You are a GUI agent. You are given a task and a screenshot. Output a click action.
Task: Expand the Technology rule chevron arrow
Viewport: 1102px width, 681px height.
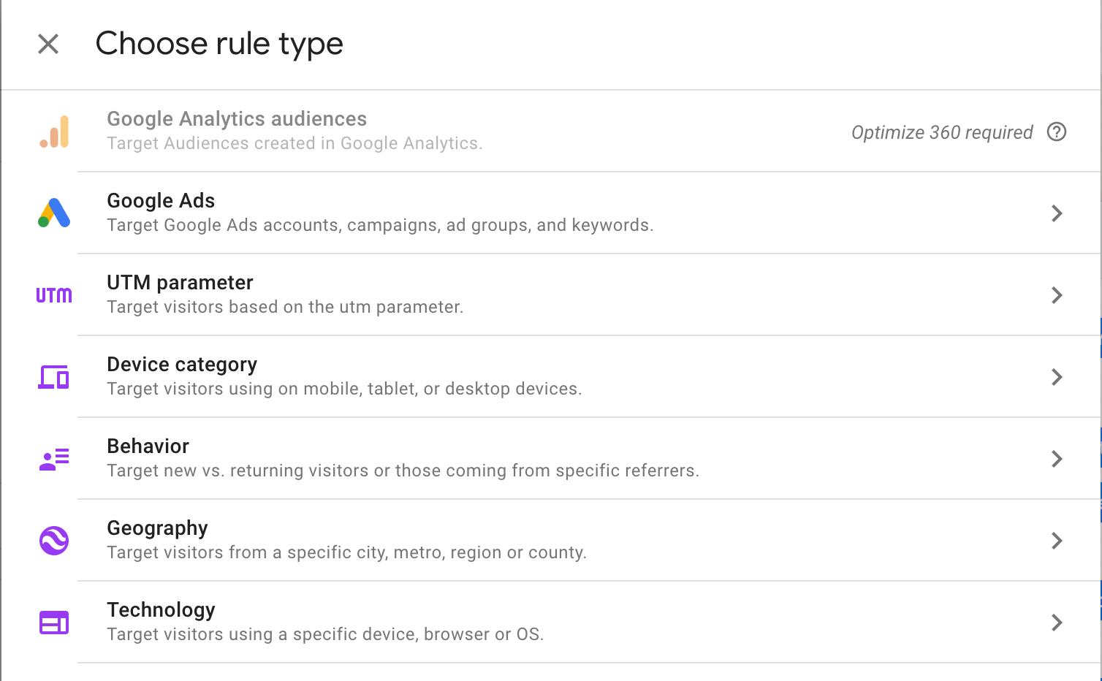pos(1057,623)
